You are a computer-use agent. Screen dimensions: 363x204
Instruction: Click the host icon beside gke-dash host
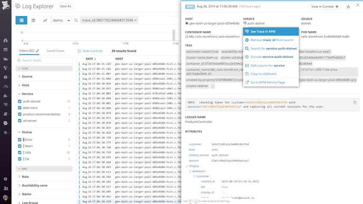(187, 24)
